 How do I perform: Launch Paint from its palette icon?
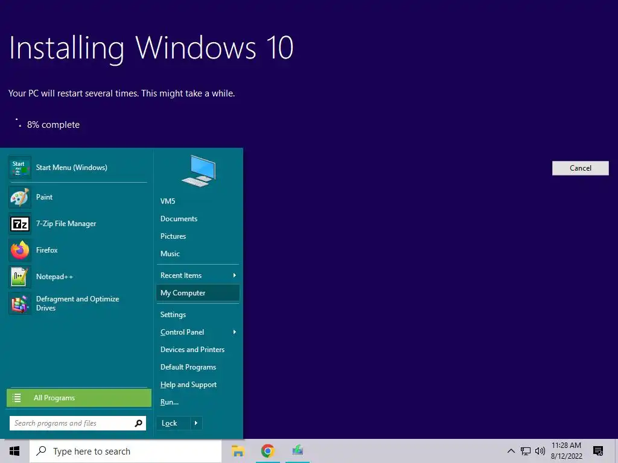point(20,197)
